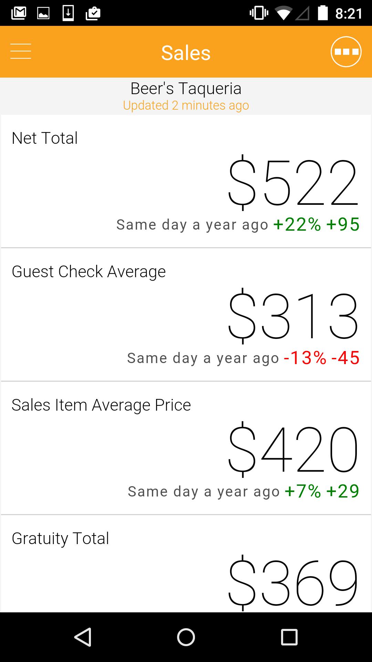372x662 pixels.
Task: Open the Net Total $522 card
Action: pos(186,181)
